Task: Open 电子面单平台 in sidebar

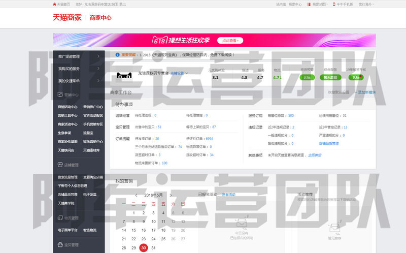Action: click(x=67, y=230)
